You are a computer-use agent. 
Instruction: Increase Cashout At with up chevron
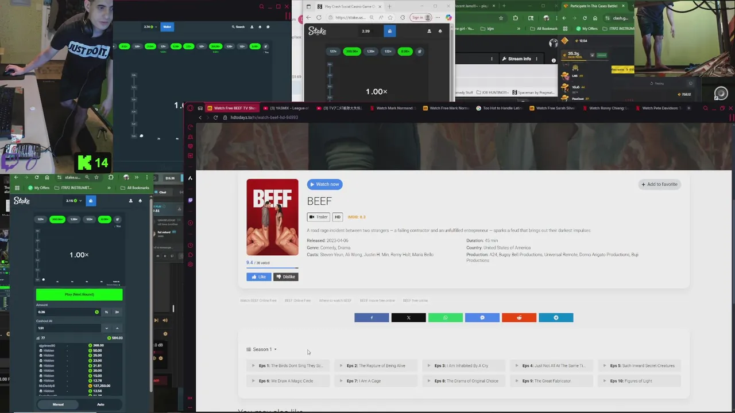[x=117, y=328]
